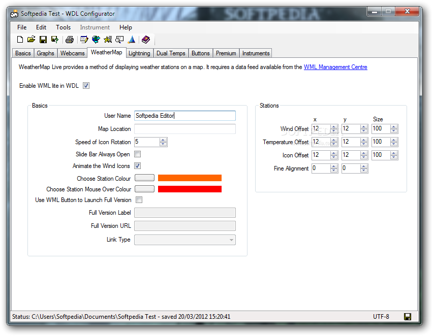Increase Wind Offset Size value

394,127
